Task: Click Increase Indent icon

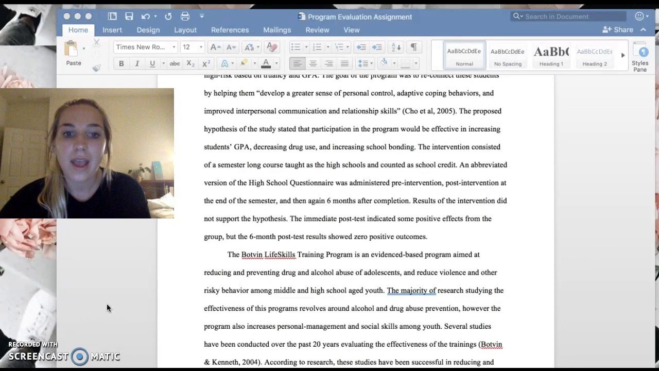Action: pos(377,47)
